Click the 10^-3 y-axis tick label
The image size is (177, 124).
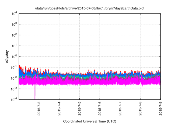pyautogui.click(x=14, y=89)
